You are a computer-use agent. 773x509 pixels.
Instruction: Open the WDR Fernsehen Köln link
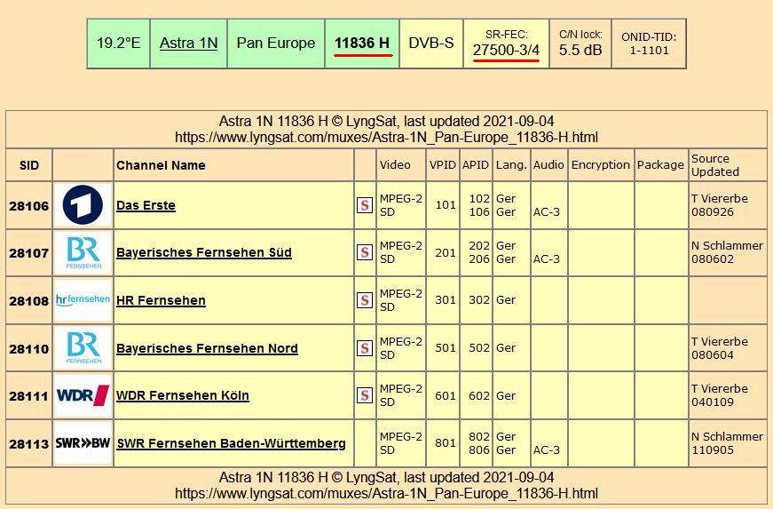click(182, 395)
